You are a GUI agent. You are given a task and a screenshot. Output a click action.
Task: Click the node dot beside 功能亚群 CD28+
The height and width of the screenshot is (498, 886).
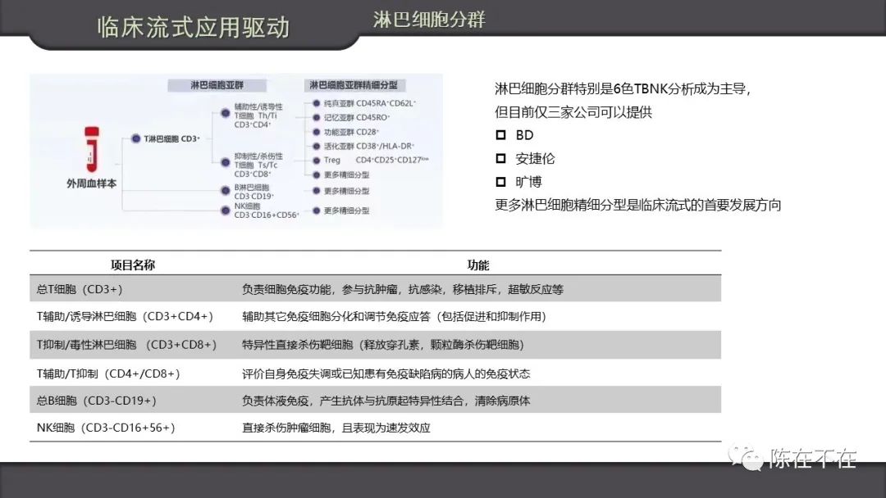[x=315, y=132]
